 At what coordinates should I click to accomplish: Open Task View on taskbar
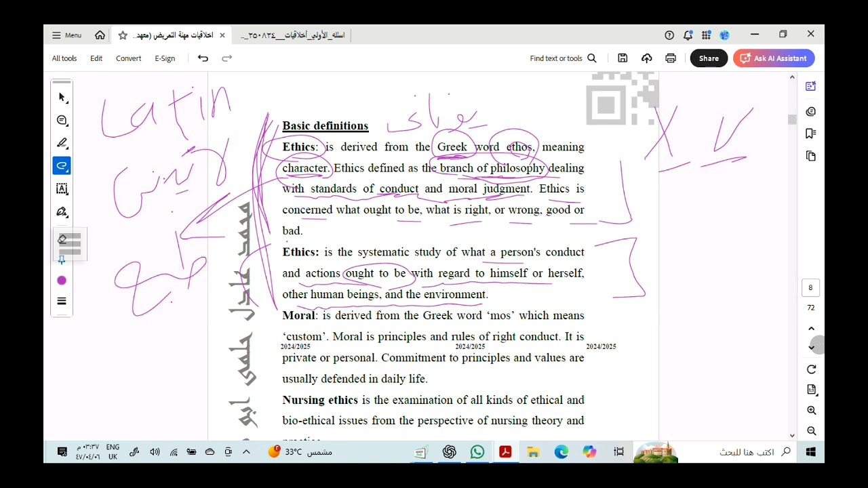click(x=618, y=452)
